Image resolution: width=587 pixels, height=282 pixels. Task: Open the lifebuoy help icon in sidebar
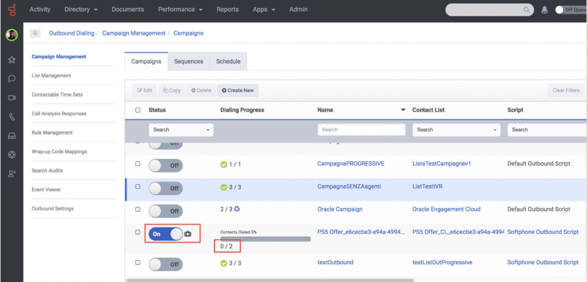[12, 155]
